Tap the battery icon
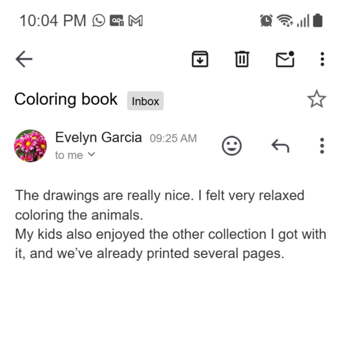 [x=318, y=21]
